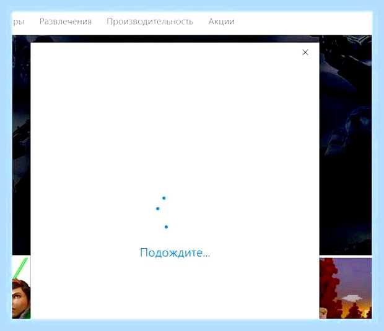The height and width of the screenshot is (331, 384).
Task: Open the thumbnail with the green lightsaber character
Action: tap(21, 288)
